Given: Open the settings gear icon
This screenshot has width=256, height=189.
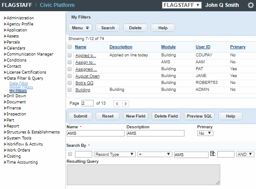Looking at the screenshot, I should pos(250,5).
